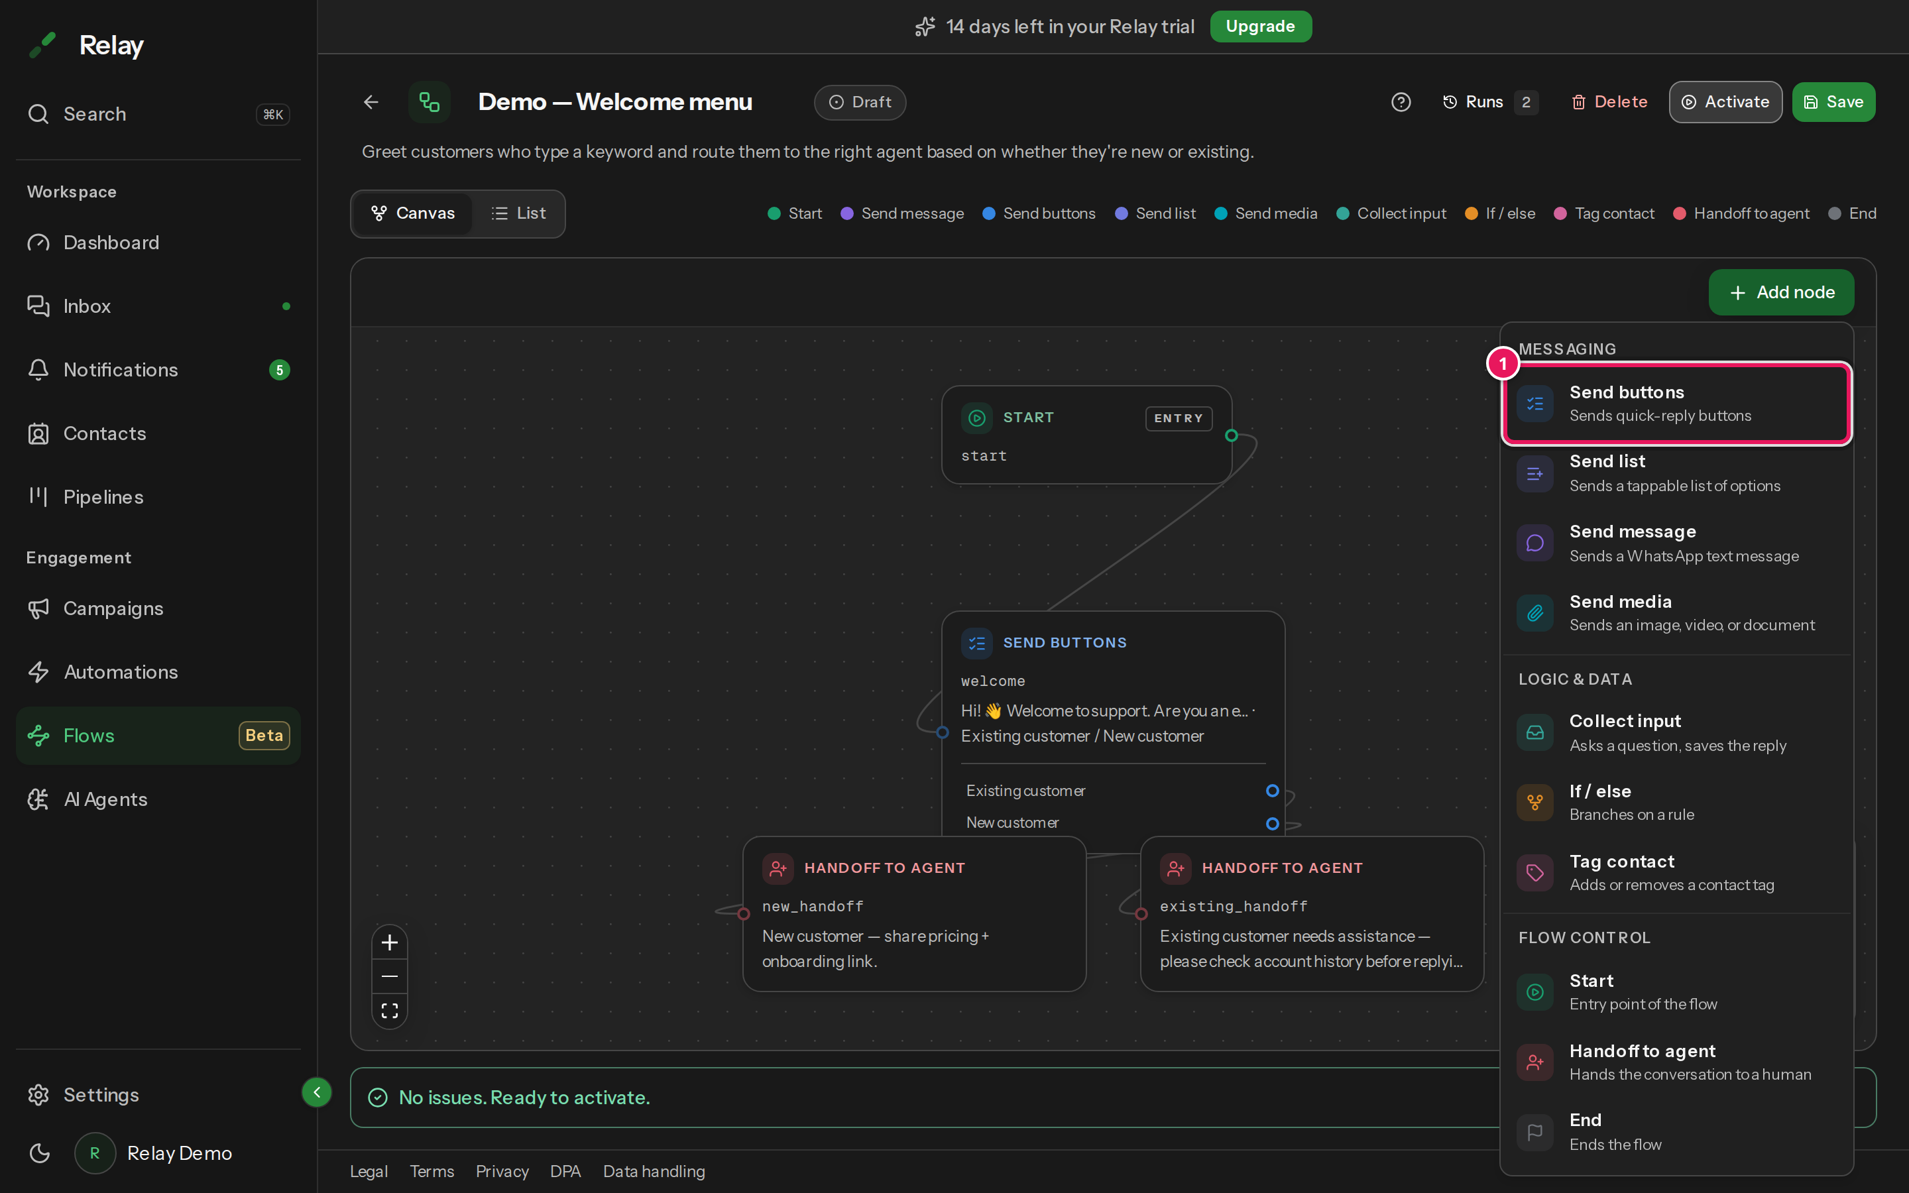Click the Draft status badge
The width and height of the screenshot is (1909, 1193).
pos(859,102)
